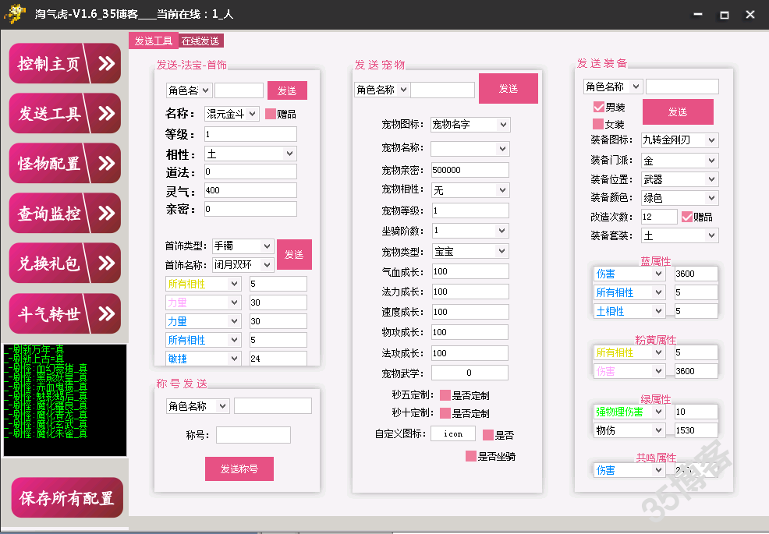This screenshot has width=769, height=534.
Task: Click the 改造次数 field showing 12
Action: pyautogui.click(x=659, y=217)
